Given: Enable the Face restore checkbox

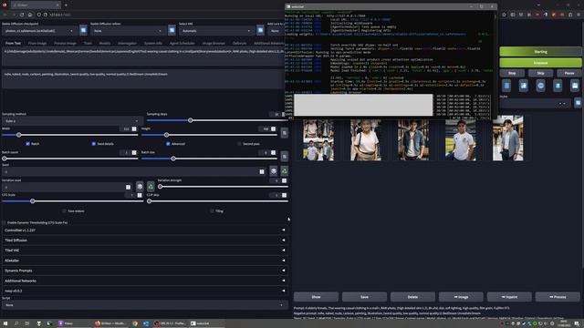Looking at the screenshot, I should click(x=64, y=210).
